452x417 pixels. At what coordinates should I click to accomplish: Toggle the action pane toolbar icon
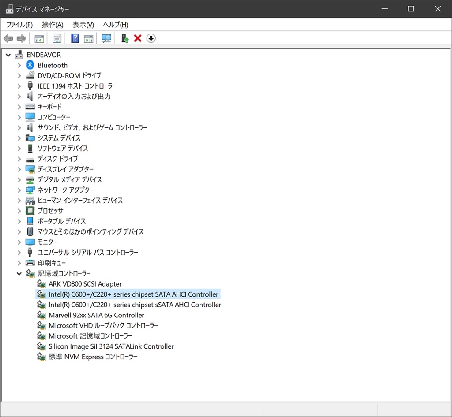(88, 38)
